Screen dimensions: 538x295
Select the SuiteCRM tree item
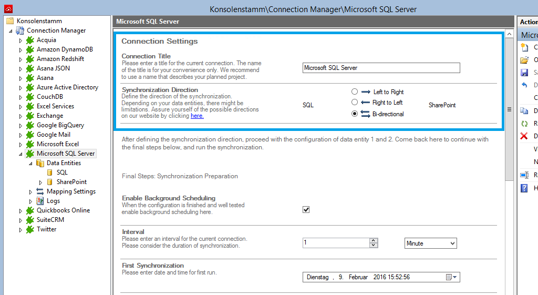(x=50, y=220)
